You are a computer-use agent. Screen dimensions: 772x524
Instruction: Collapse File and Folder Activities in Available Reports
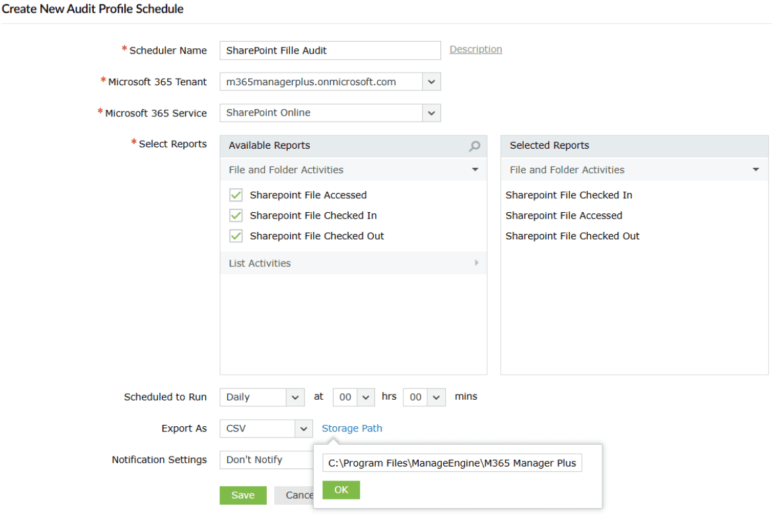[475, 170]
